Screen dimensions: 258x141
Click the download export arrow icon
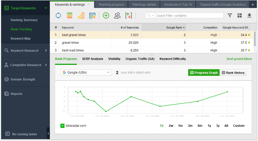click(x=249, y=16)
